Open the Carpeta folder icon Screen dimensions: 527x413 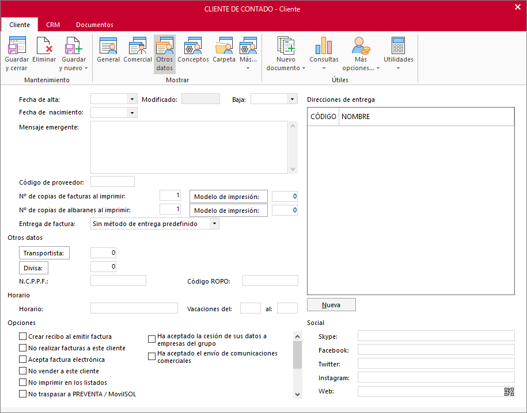[224, 46]
